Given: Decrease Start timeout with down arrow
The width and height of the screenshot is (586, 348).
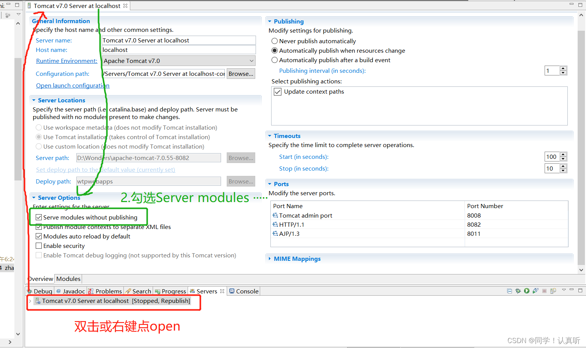Looking at the screenshot, I should click(563, 159).
